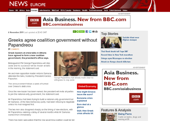Click the green Share button
Screen dimensions: 170x121
tap(81, 32)
